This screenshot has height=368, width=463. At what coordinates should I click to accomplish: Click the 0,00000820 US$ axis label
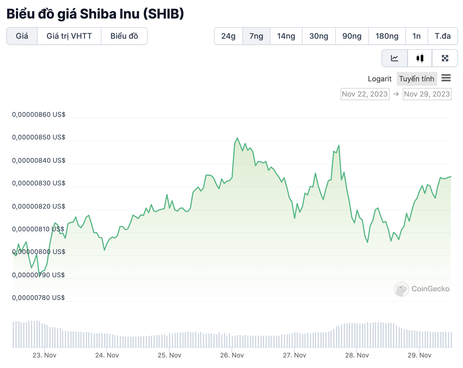click(x=39, y=206)
